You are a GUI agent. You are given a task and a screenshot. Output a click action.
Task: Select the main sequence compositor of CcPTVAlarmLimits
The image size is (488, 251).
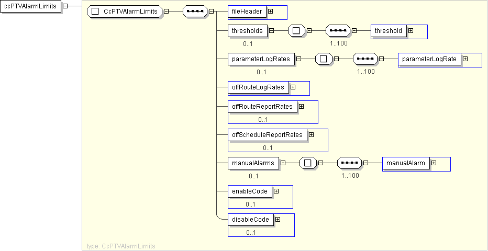pos(195,11)
